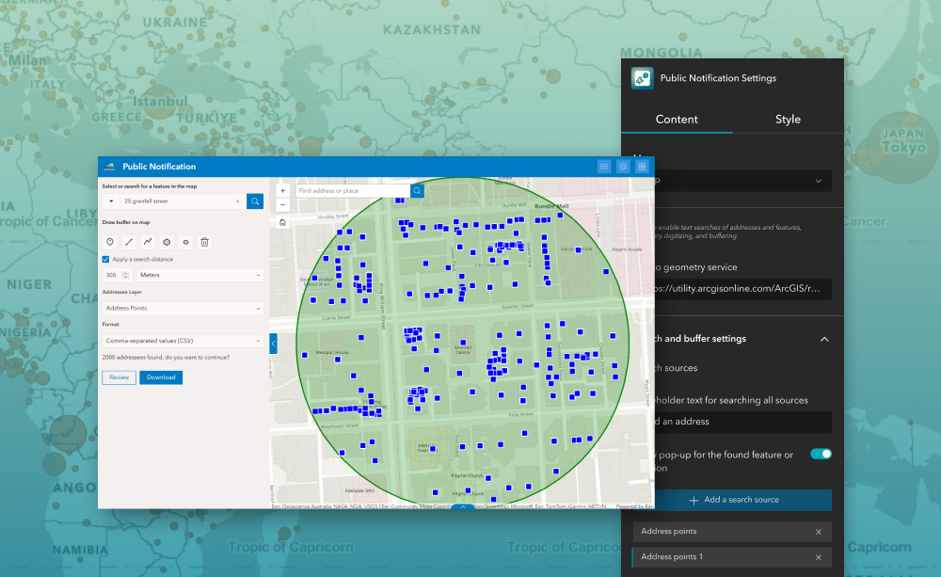Collapse the search and buffer settings section
The image size is (941, 577).
click(x=824, y=339)
